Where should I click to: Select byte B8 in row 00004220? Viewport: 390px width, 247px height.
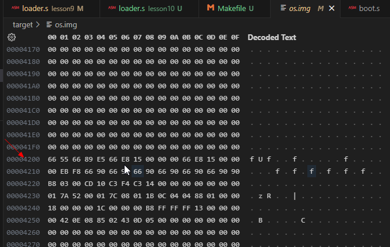tap(52, 184)
